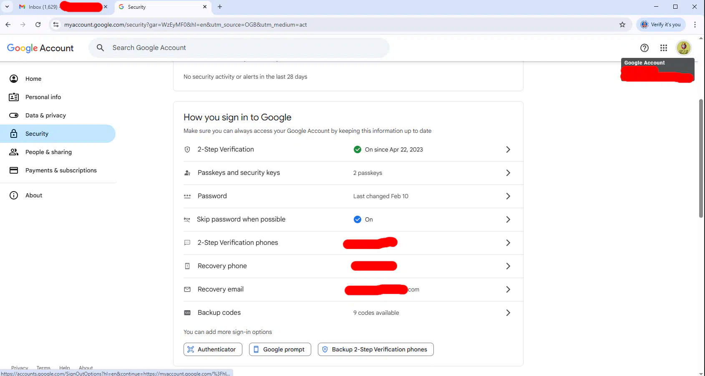Click the search magnifier icon
The height and width of the screenshot is (376, 705).
click(101, 48)
